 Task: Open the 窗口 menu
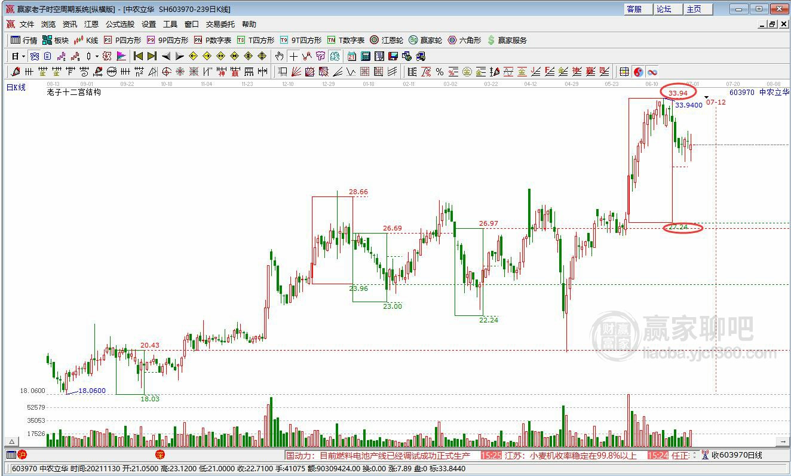tap(192, 24)
